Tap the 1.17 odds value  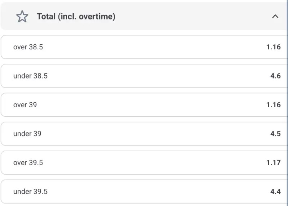point(273,162)
